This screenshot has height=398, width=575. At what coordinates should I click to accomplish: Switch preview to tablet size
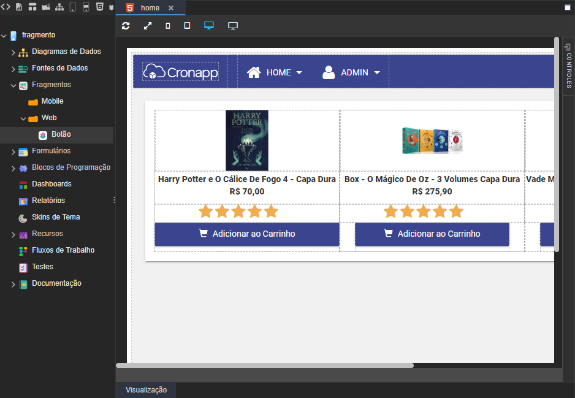tap(187, 25)
